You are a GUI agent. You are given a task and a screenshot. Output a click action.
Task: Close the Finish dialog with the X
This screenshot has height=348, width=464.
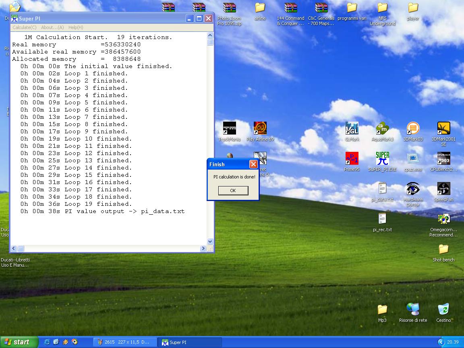click(253, 164)
